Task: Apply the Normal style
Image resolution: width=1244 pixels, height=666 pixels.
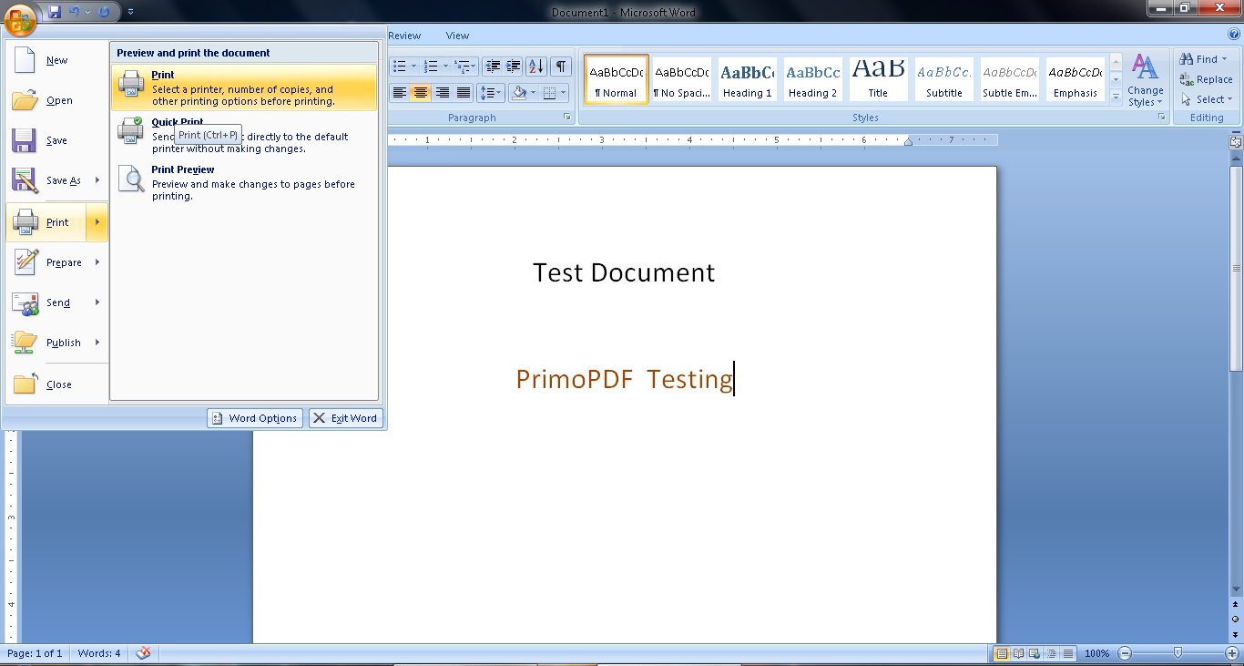Action: coord(617,79)
